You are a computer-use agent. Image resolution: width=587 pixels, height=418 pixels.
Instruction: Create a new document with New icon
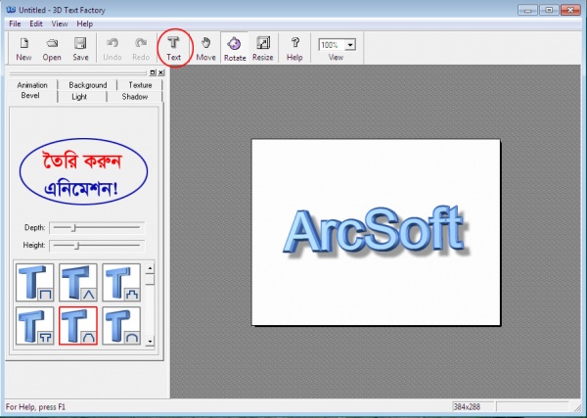pyautogui.click(x=23, y=49)
